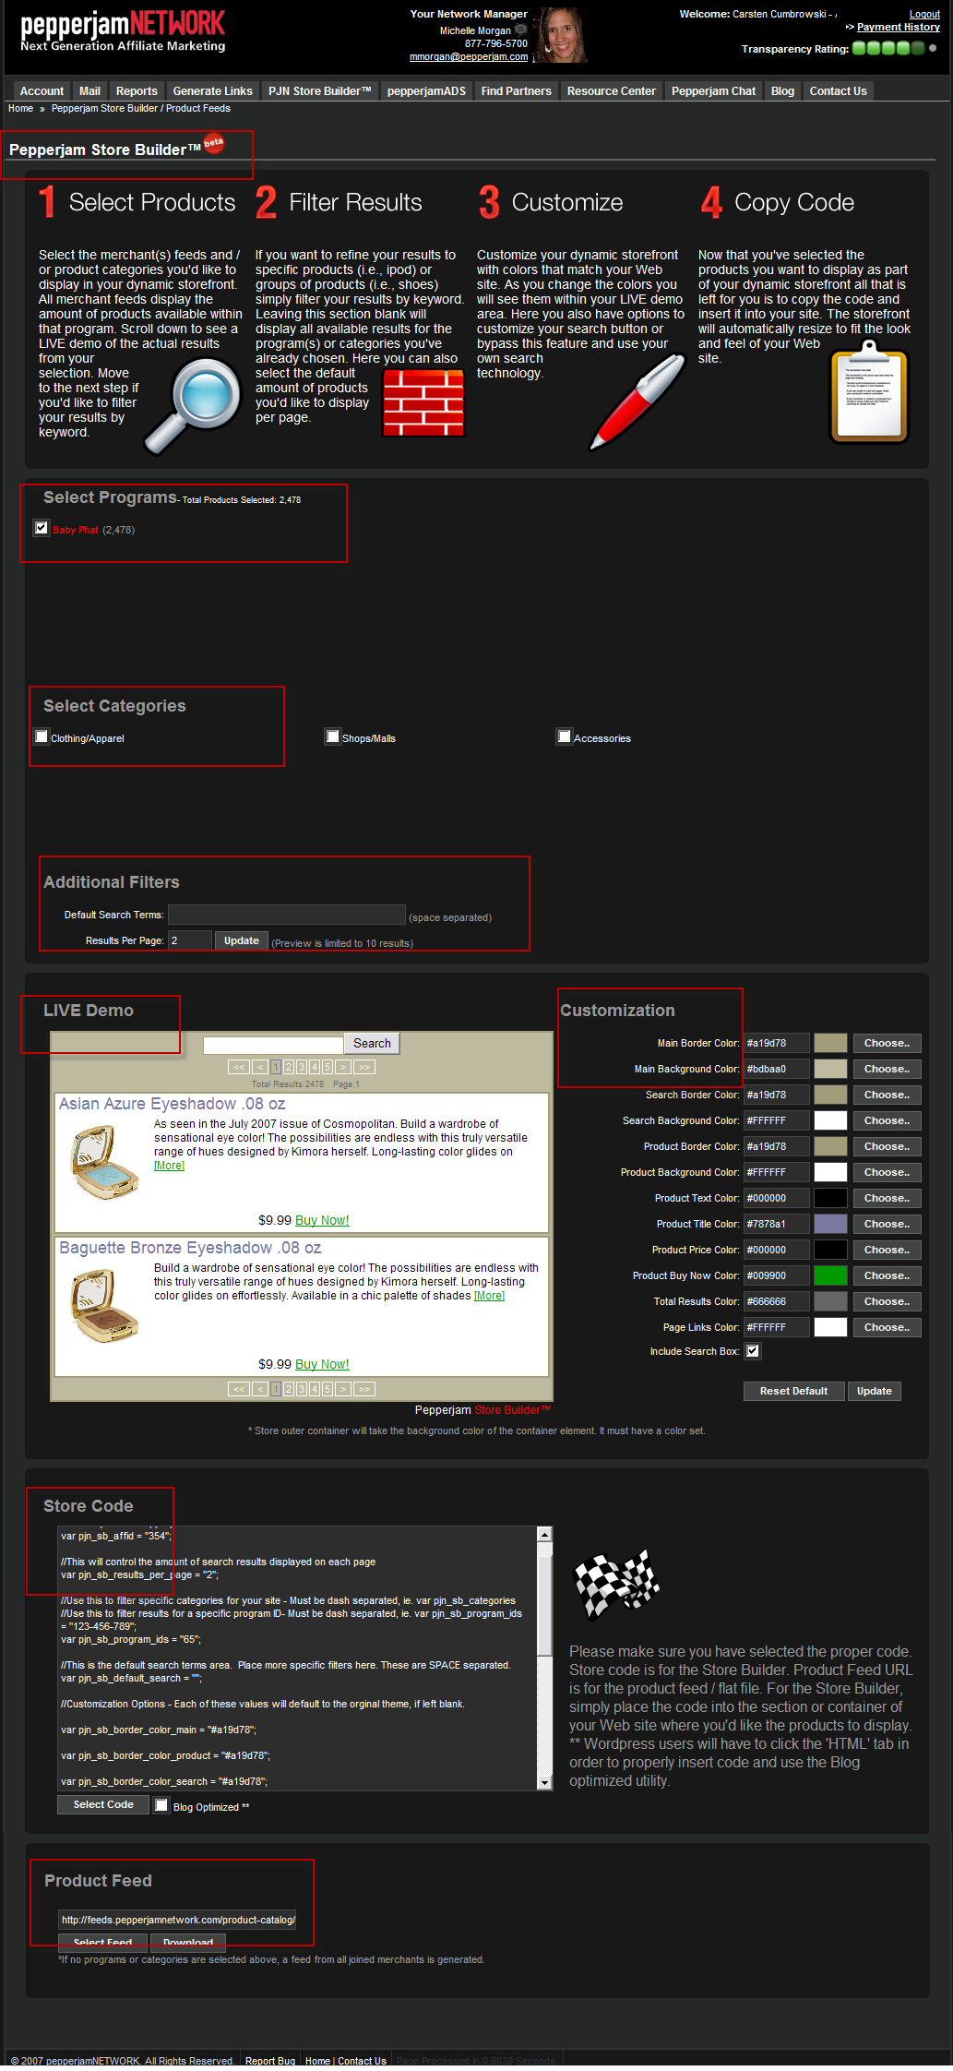Jump to last page with >> above results
The width and height of the screenshot is (953, 2071).
[x=364, y=1067]
